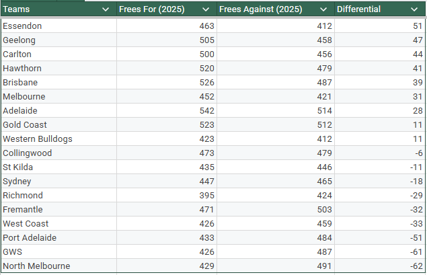Viewport: 427px width, 275px height.
Task: Select the Richmond team cell
Action: pyautogui.click(x=59, y=196)
